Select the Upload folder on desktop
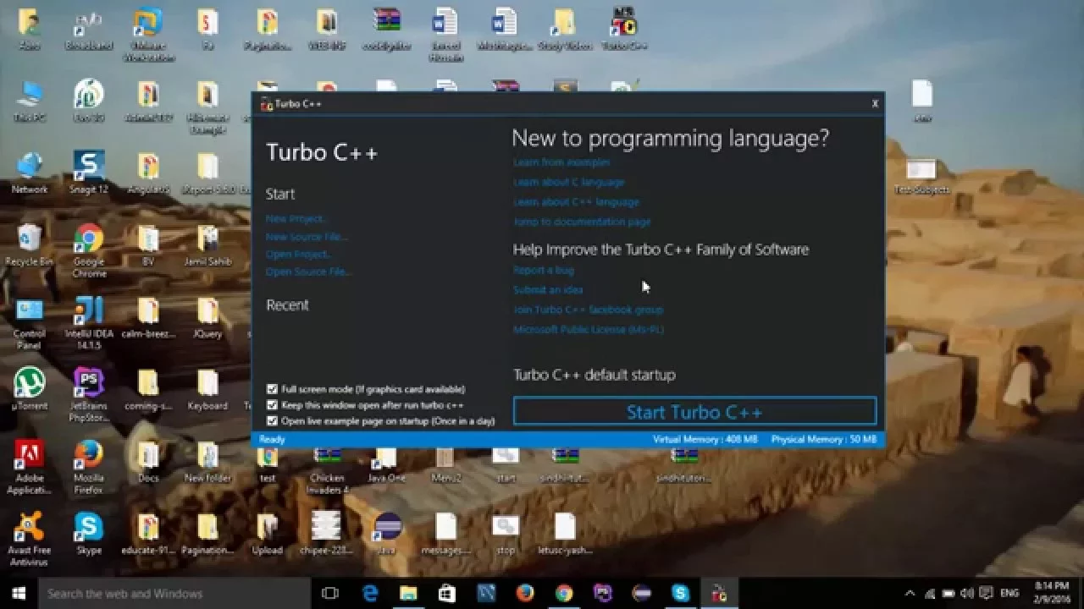 [x=267, y=533]
